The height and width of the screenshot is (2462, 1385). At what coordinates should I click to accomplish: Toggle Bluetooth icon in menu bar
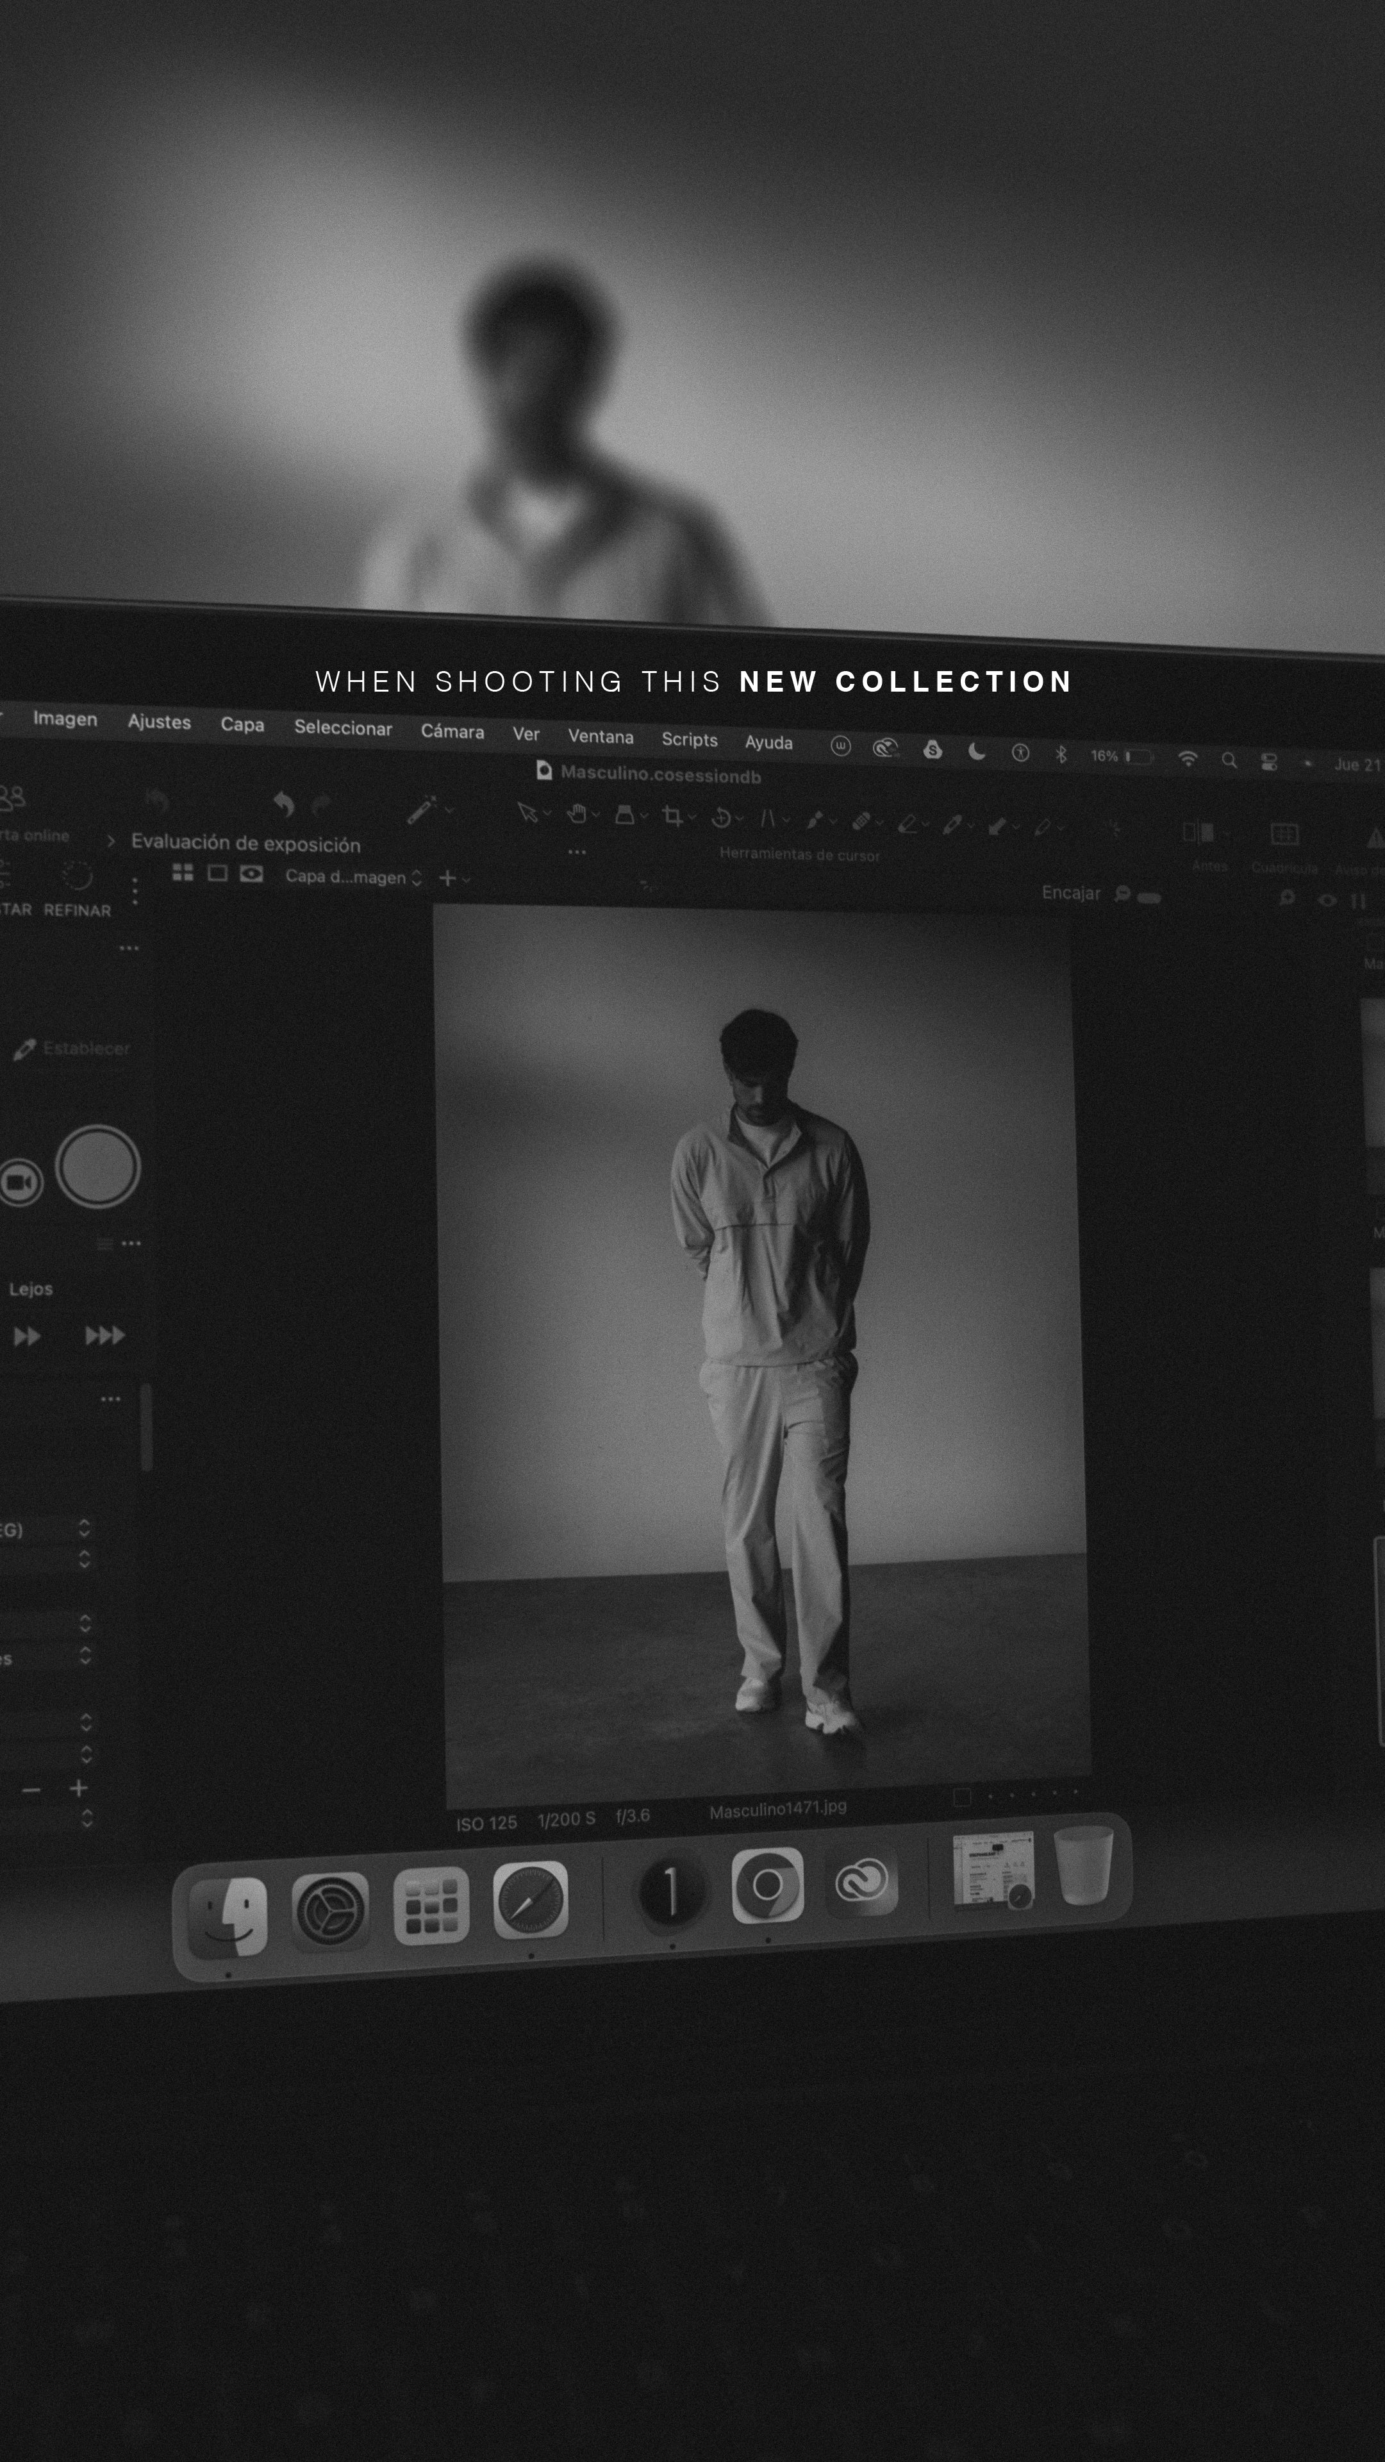[x=1060, y=755]
